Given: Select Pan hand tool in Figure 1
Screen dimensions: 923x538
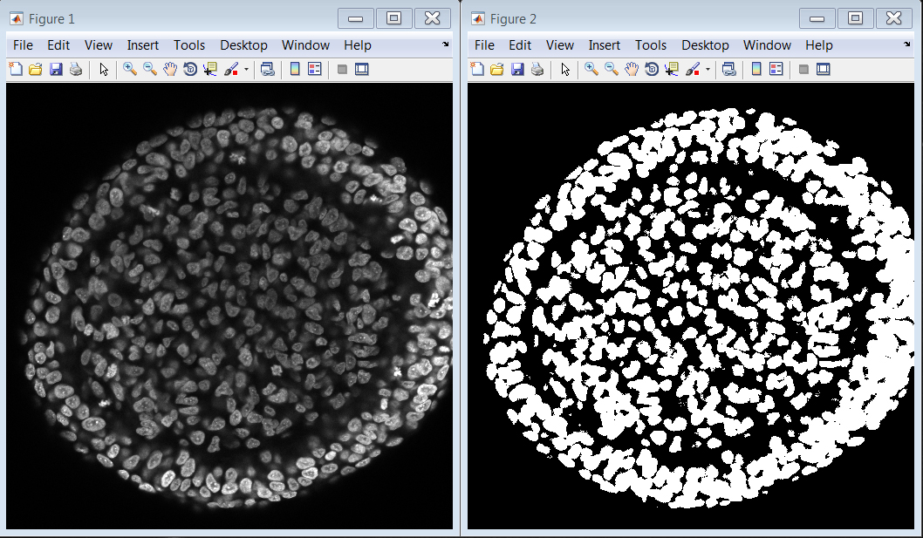Looking at the screenshot, I should [x=169, y=70].
